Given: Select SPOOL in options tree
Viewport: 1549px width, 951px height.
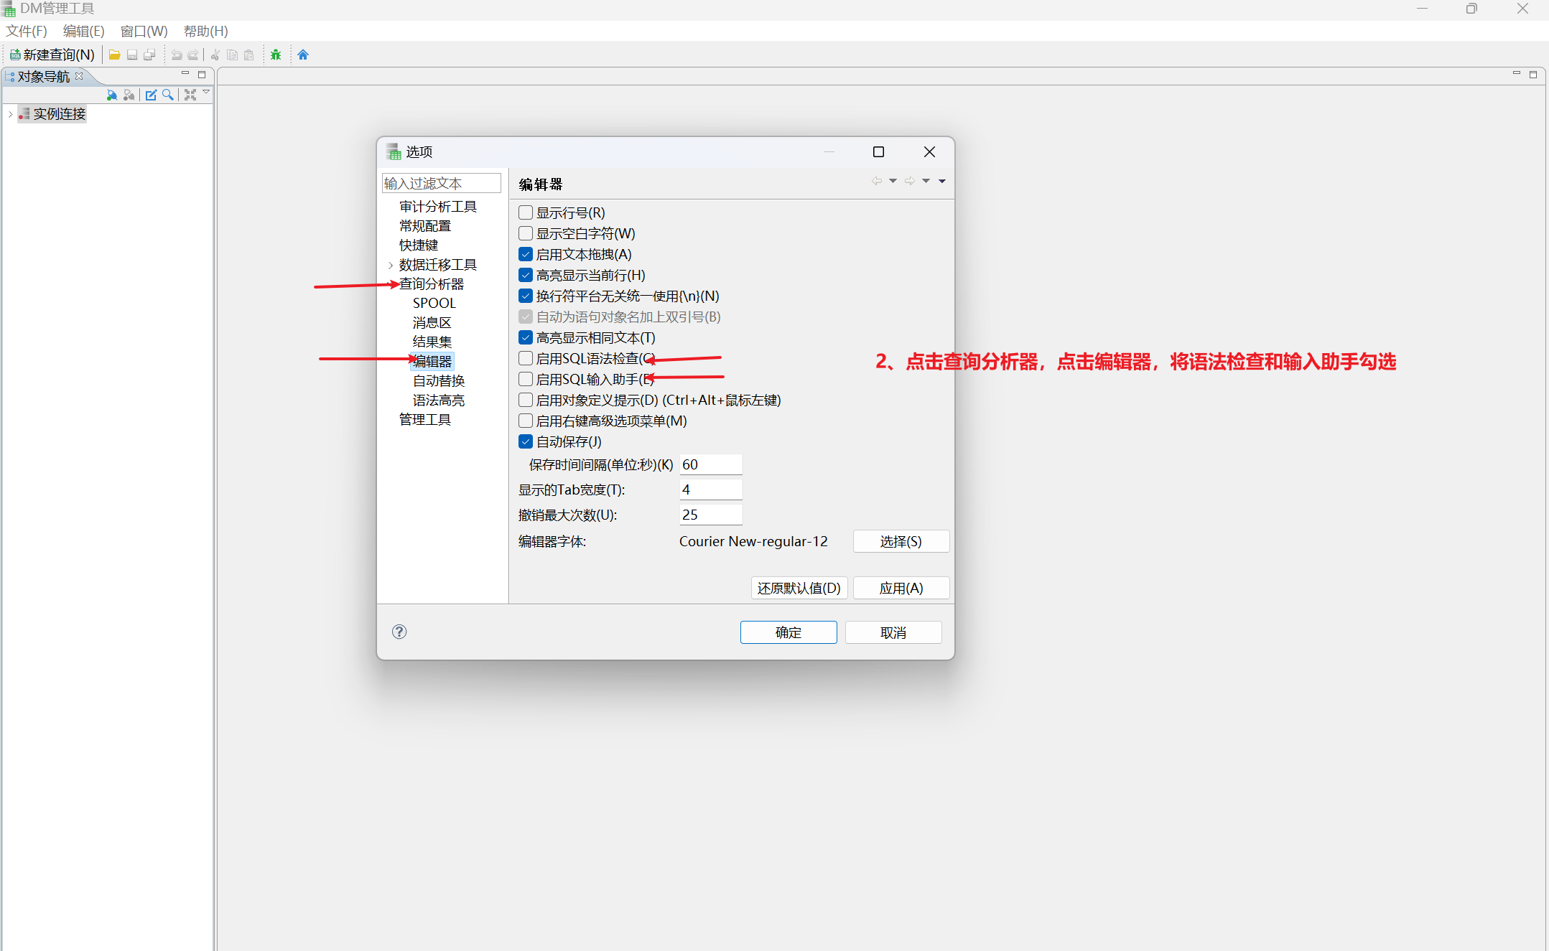Looking at the screenshot, I should coord(434,303).
